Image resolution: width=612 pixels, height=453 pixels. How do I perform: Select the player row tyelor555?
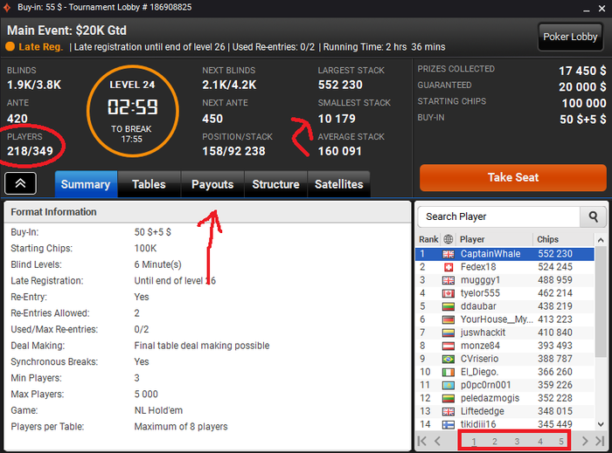[505, 293]
